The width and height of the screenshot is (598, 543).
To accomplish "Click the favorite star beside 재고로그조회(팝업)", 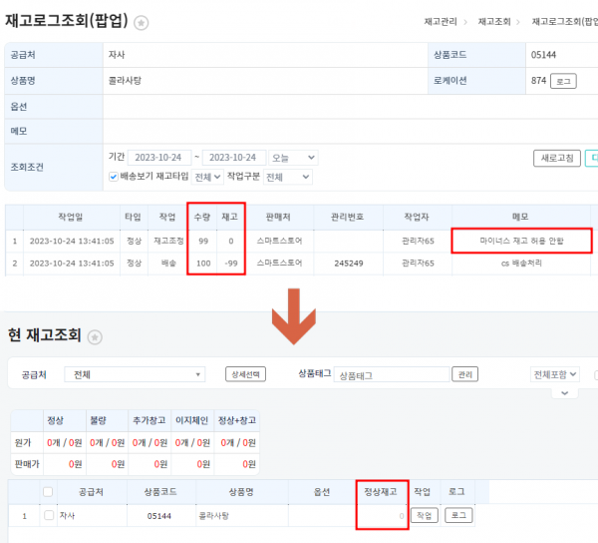I will tap(142, 22).
